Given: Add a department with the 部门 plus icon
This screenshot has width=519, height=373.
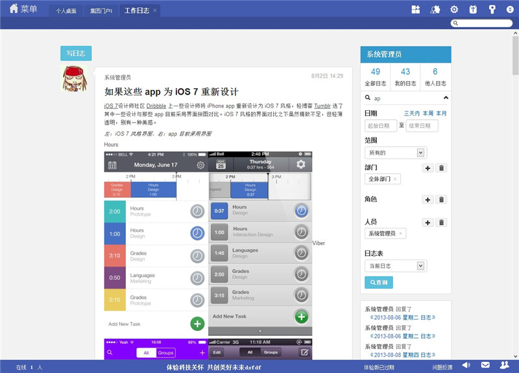Looking at the screenshot, I should (428, 168).
